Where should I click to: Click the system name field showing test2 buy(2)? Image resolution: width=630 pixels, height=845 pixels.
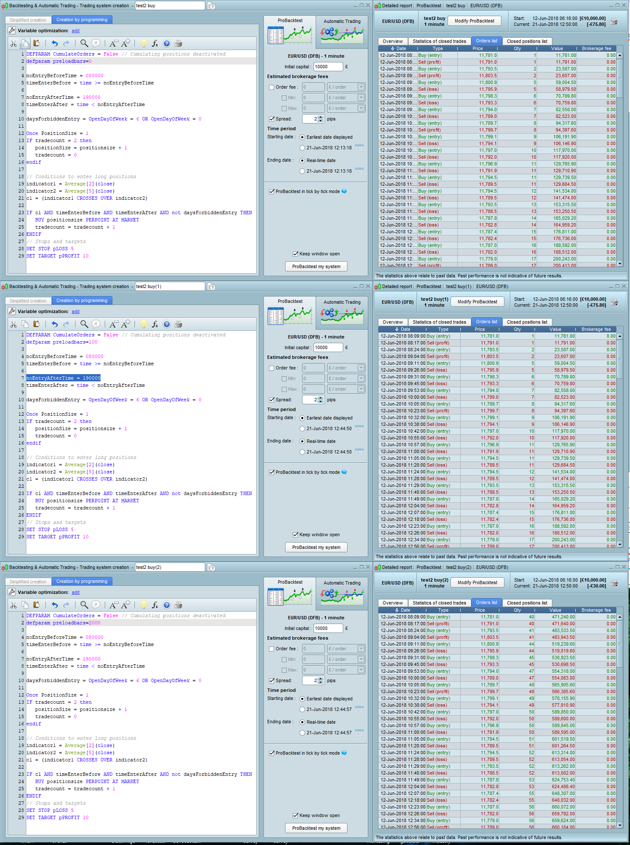point(170,567)
